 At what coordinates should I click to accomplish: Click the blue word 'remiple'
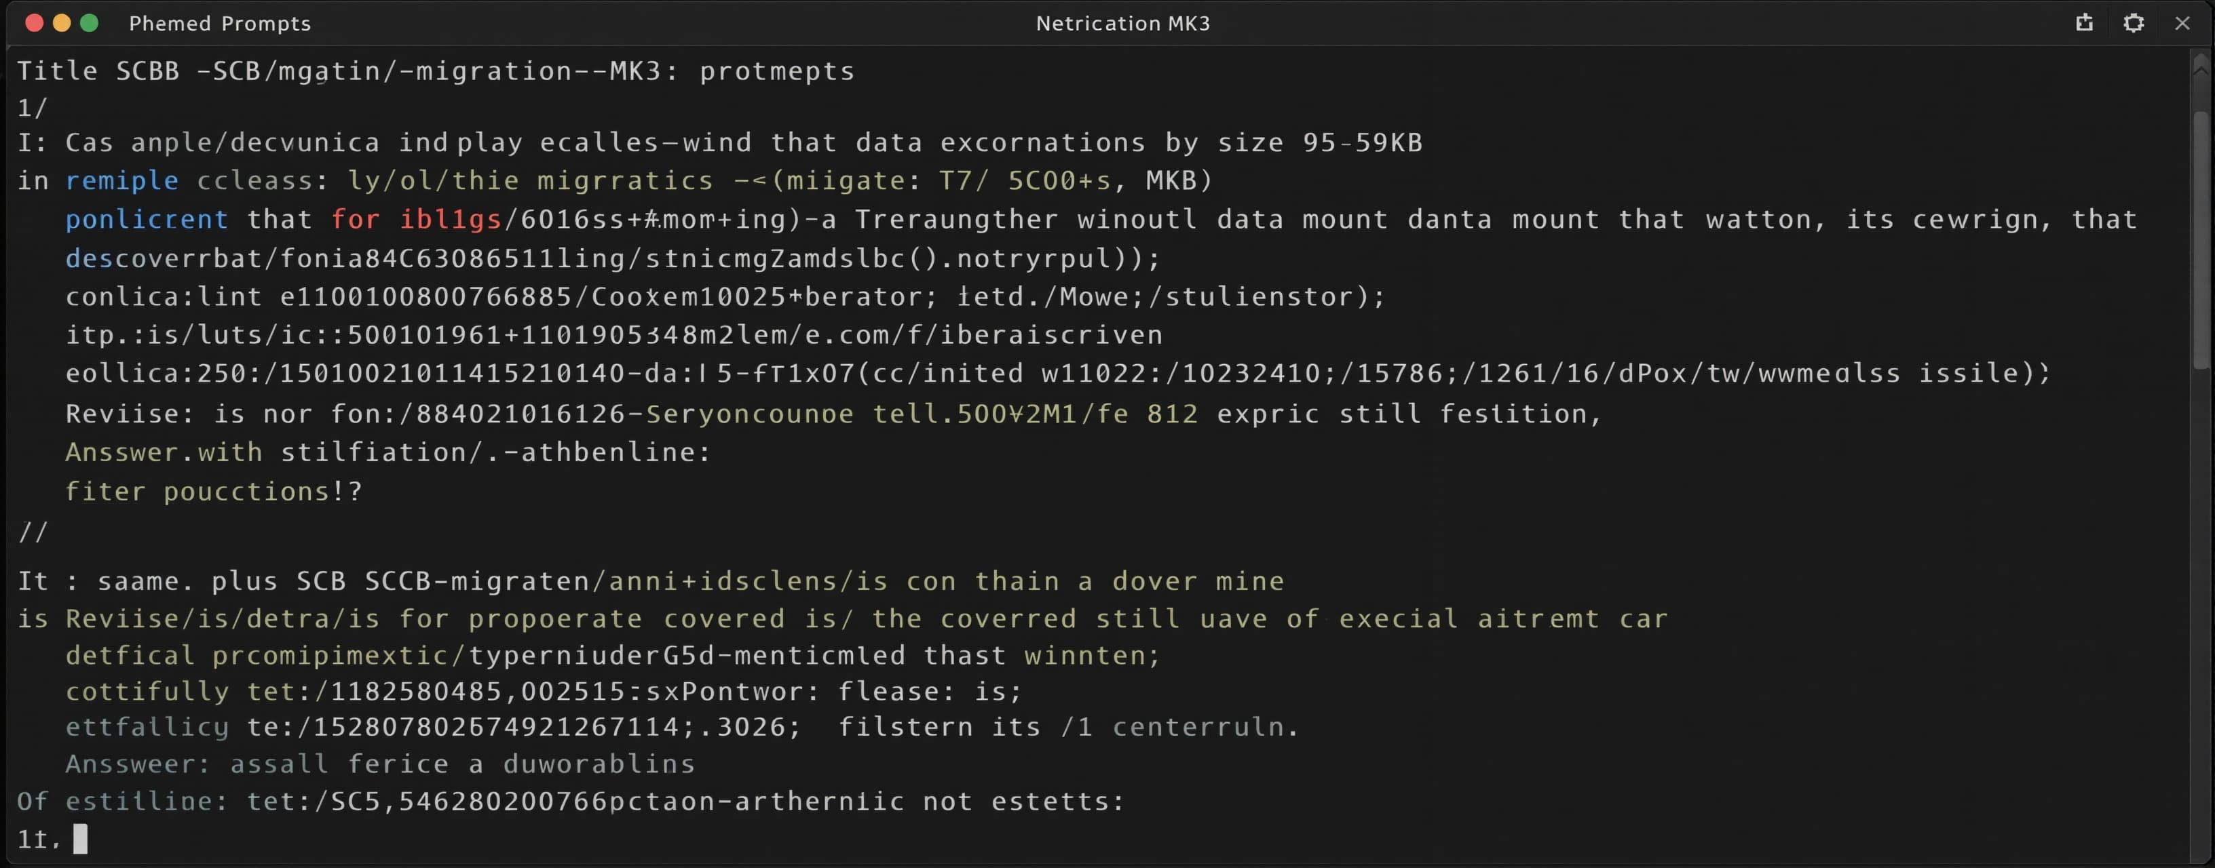click(x=122, y=180)
